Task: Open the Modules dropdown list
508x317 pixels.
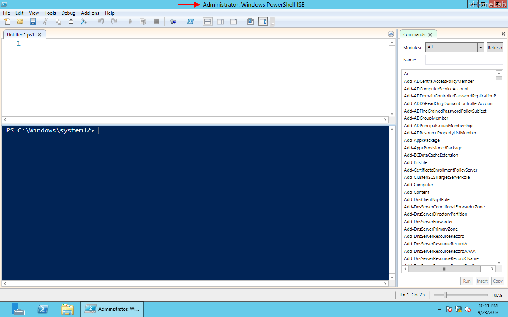Action: click(x=481, y=48)
